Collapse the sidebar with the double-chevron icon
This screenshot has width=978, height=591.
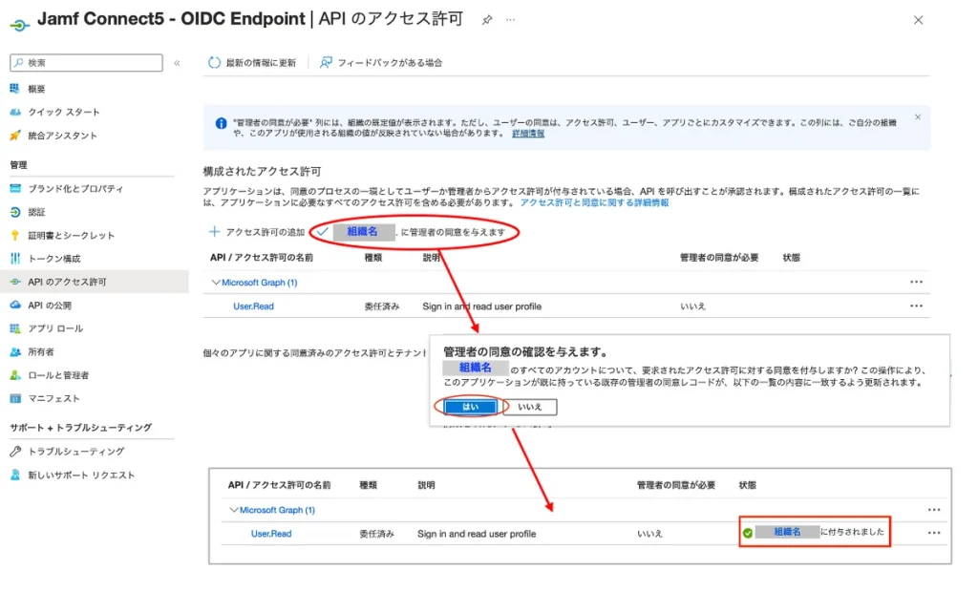click(x=177, y=63)
